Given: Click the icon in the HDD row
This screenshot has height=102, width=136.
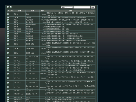Looking at the screenshot, I should 8,97.
